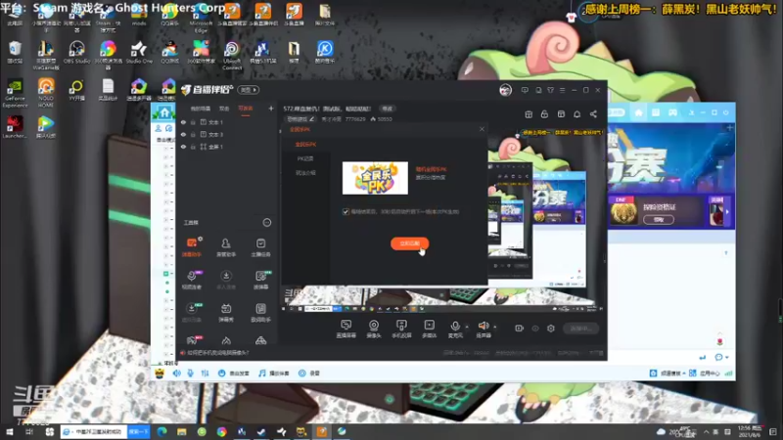
Task: Add the 摄像头 camera source
Action: (374, 329)
